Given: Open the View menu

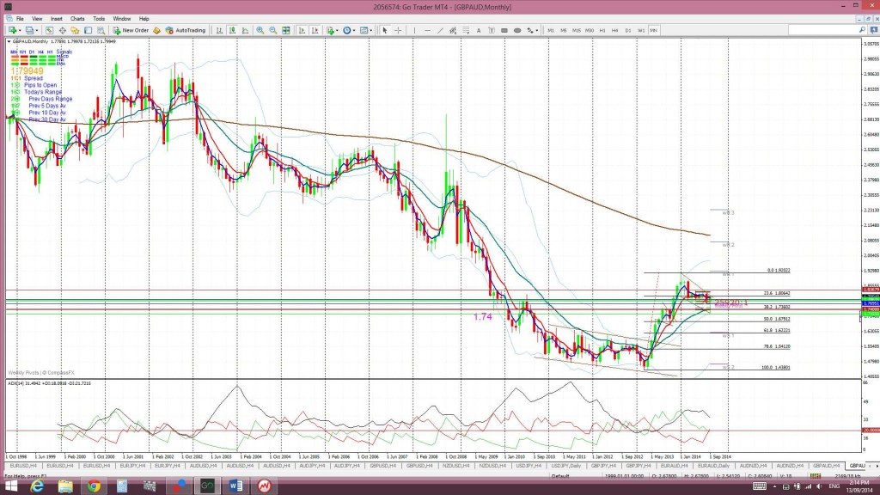Looking at the screenshot, I should coord(37,19).
